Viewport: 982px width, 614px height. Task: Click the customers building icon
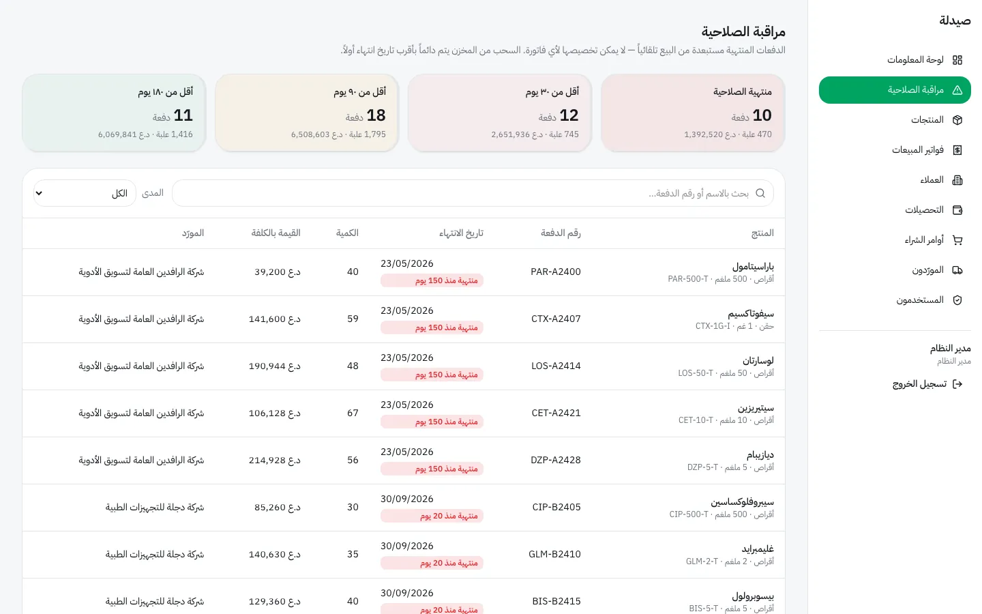pos(957,180)
